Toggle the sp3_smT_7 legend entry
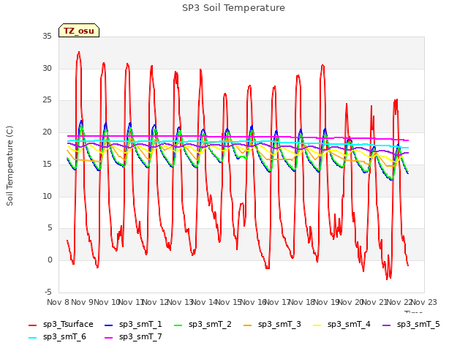This screenshot has width=468, height=351. (x=133, y=336)
